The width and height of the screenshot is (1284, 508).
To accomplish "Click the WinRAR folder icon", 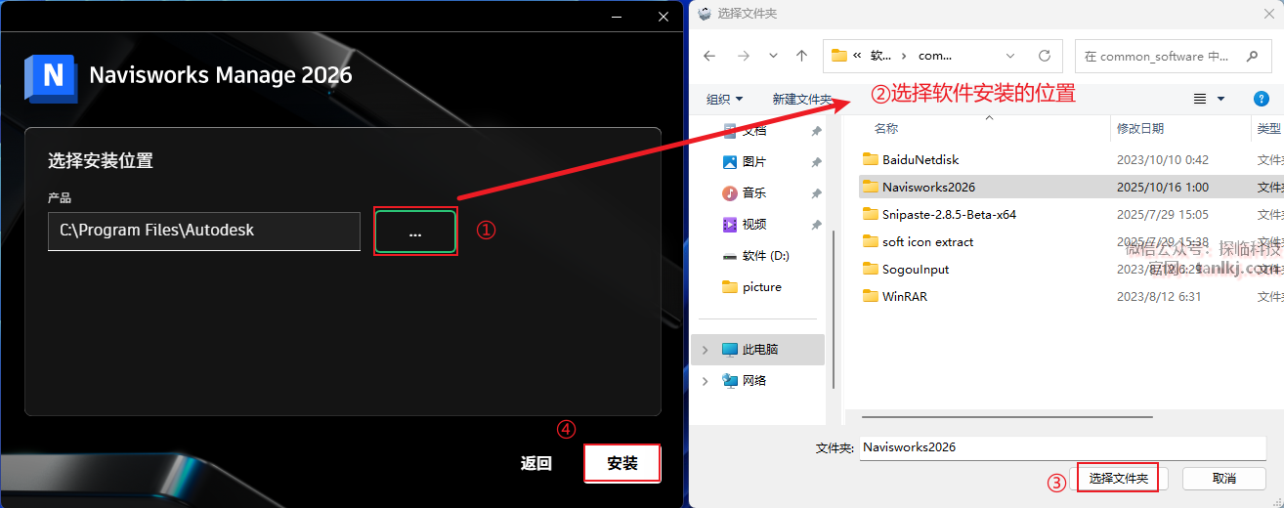I will click(871, 296).
